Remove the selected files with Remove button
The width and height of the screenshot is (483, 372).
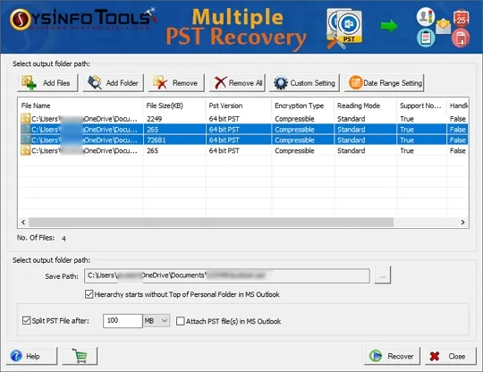(x=176, y=83)
